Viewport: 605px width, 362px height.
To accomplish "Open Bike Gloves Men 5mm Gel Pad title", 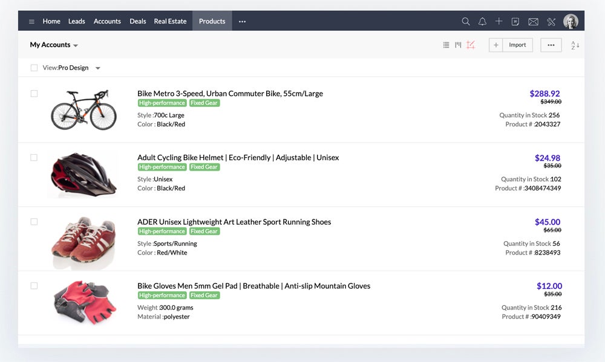I will [254, 286].
